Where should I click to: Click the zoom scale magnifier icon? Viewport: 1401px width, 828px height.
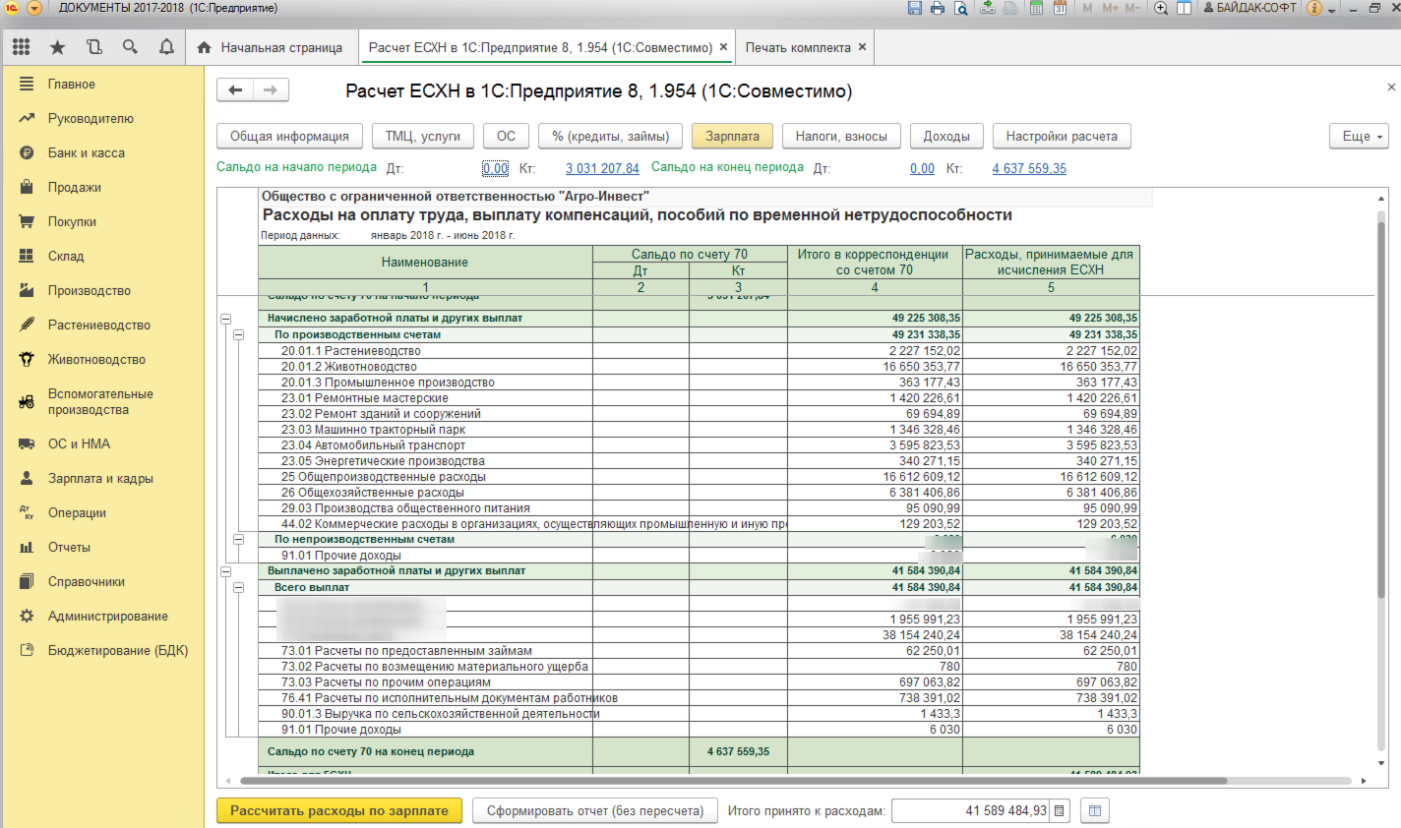[1161, 8]
